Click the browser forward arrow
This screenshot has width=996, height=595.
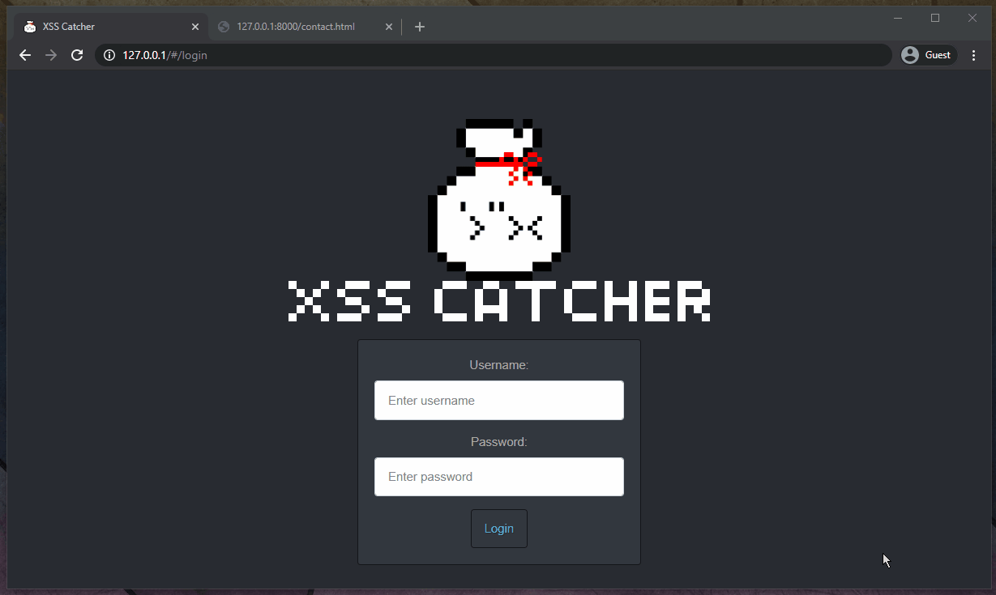pyautogui.click(x=51, y=55)
